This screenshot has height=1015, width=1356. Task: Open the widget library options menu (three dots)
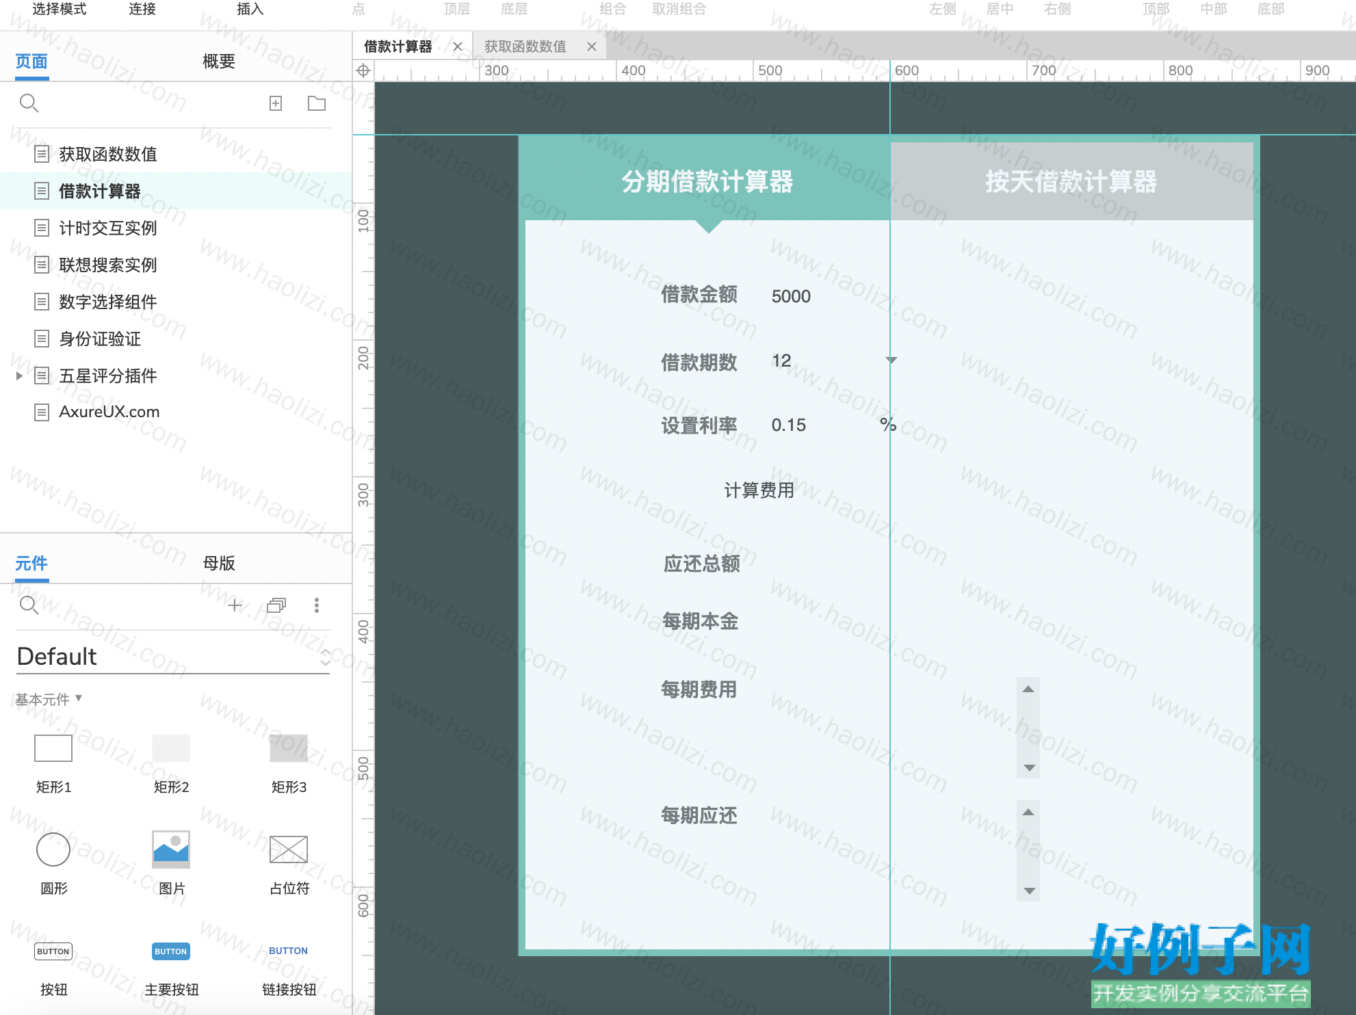tap(316, 605)
